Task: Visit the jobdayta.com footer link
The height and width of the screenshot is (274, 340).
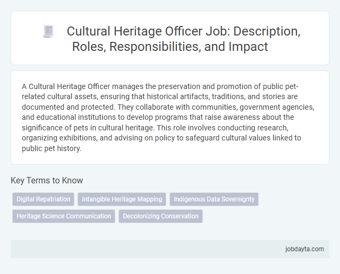Action: (x=304, y=249)
